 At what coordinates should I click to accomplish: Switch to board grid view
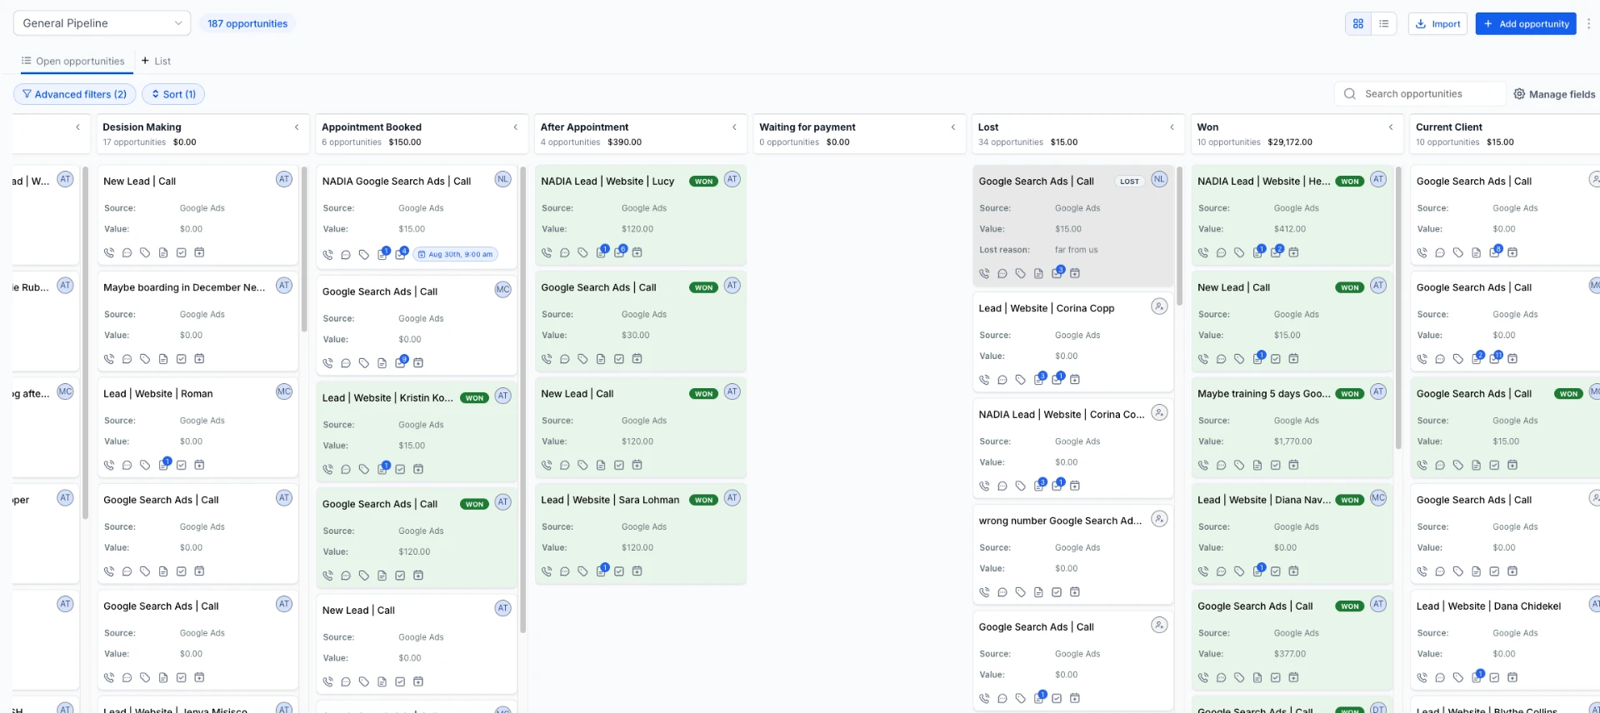(1358, 23)
